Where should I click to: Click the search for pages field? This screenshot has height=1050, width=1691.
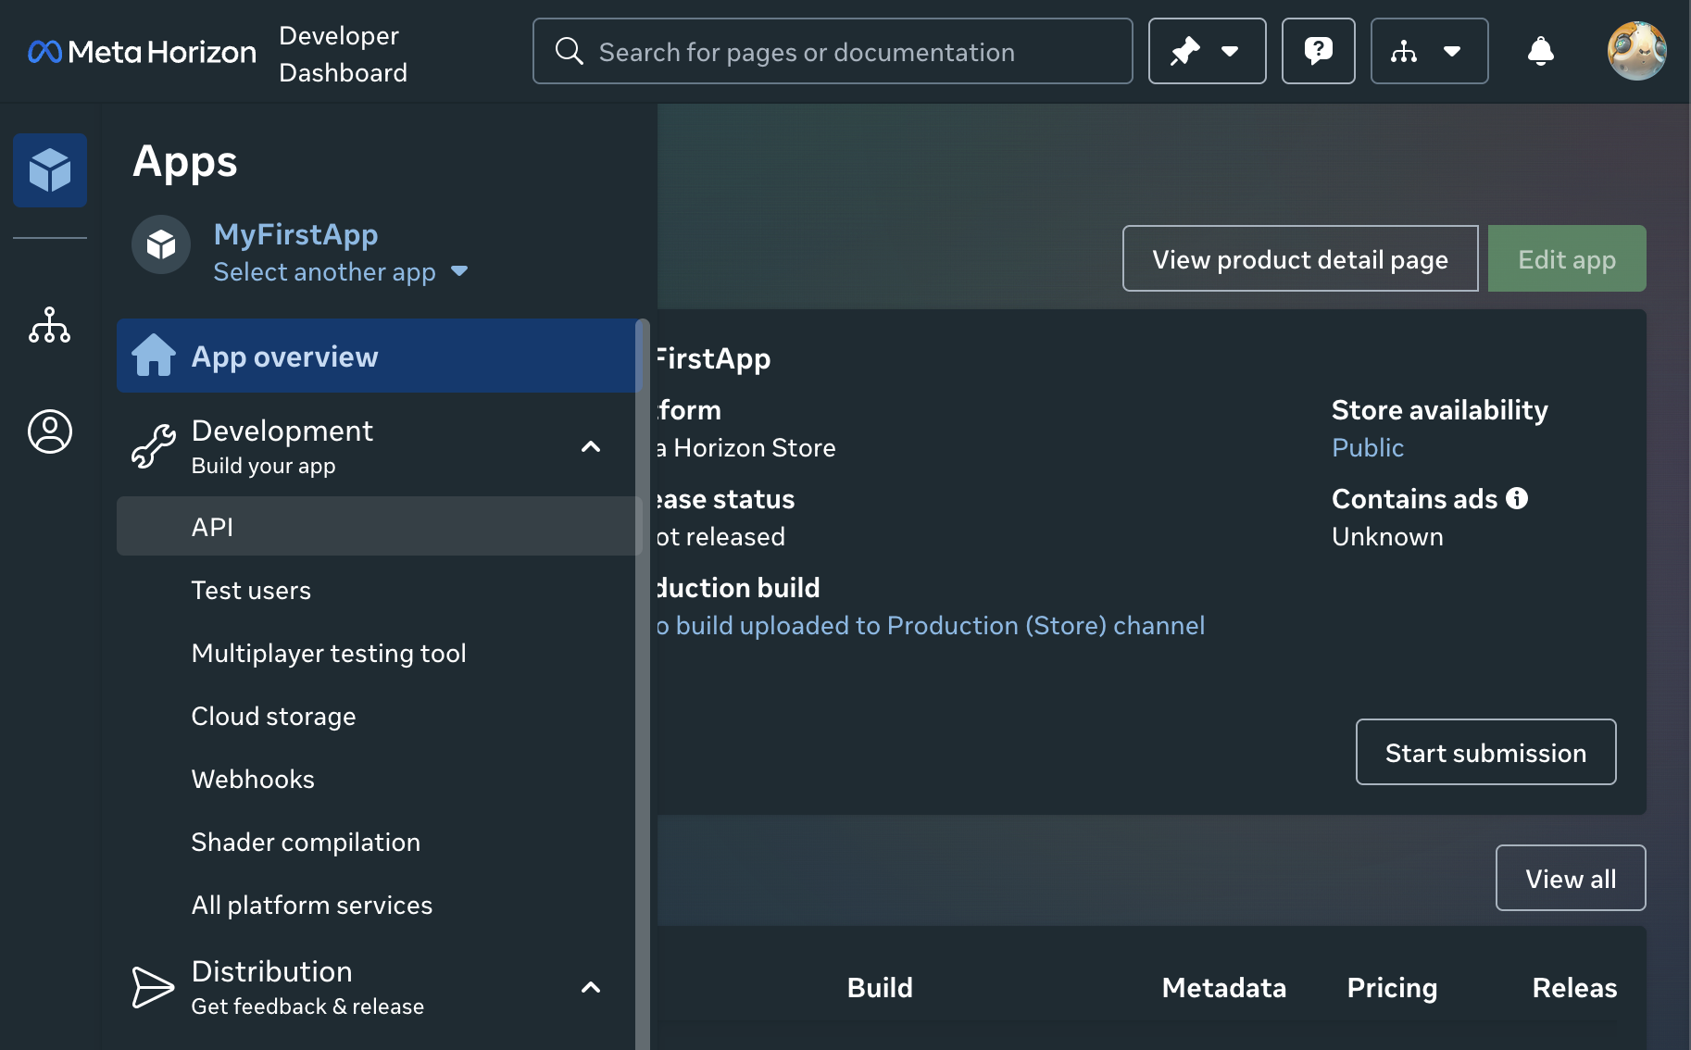[x=832, y=51]
